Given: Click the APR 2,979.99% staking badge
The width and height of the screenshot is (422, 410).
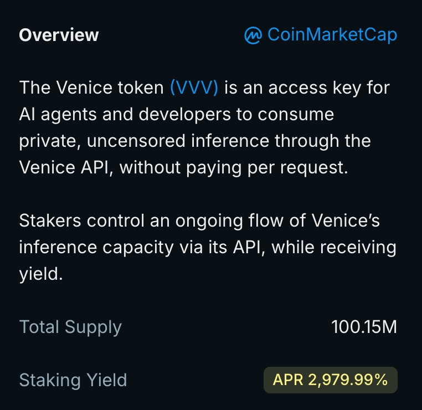Looking at the screenshot, I should point(331,380).
